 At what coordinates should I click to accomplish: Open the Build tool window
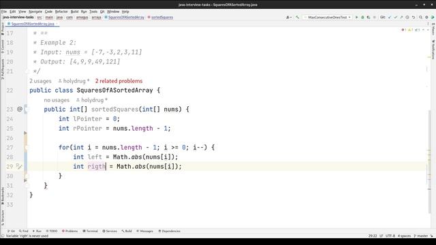pyautogui.click(x=127, y=231)
